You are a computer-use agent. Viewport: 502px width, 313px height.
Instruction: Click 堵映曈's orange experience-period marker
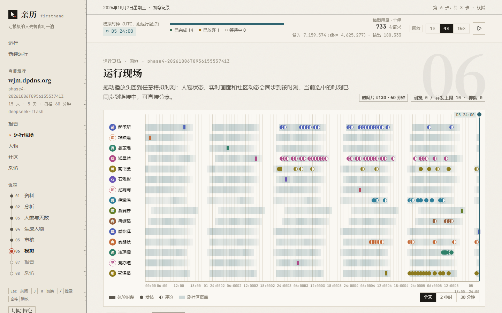click(x=150, y=138)
